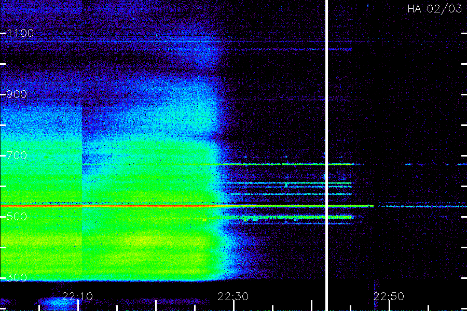Click the 22:10 time axis label
Image resolution: width=467 pixels, height=311 pixels.
[x=77, y=296]
